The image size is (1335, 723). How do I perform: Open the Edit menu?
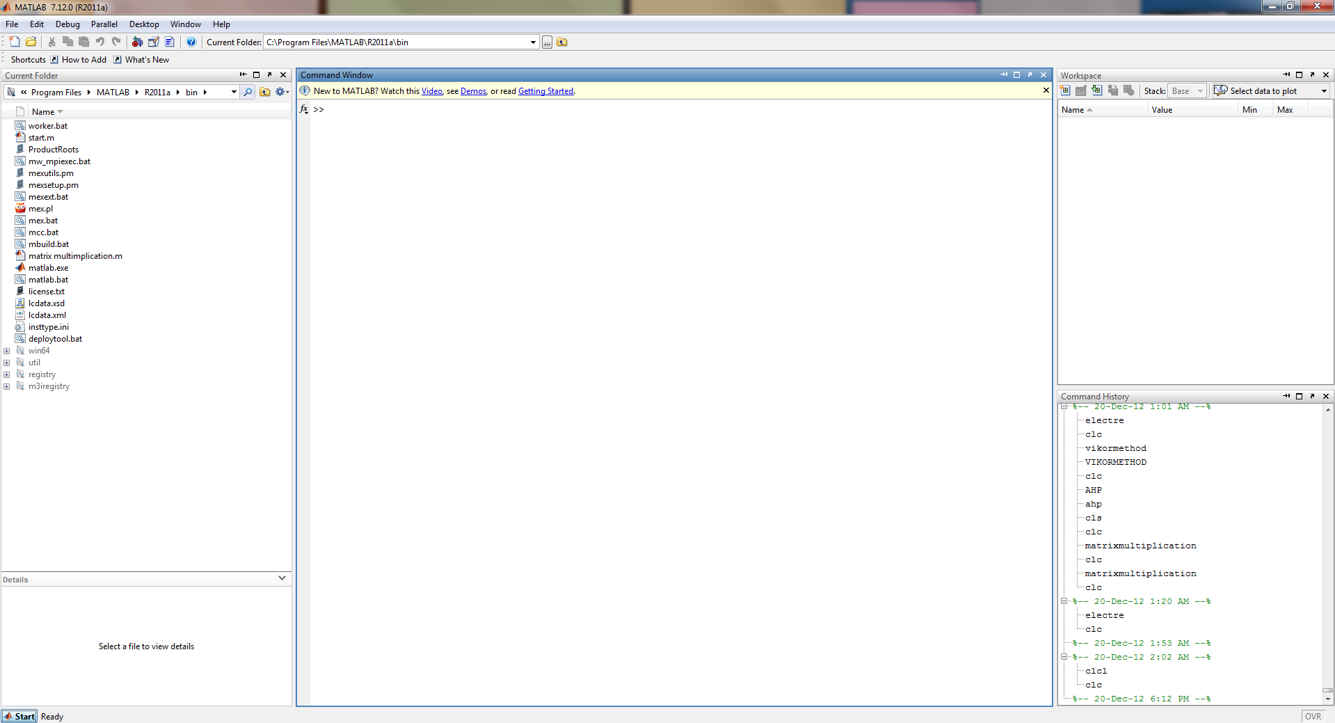(x=37, y=24)
